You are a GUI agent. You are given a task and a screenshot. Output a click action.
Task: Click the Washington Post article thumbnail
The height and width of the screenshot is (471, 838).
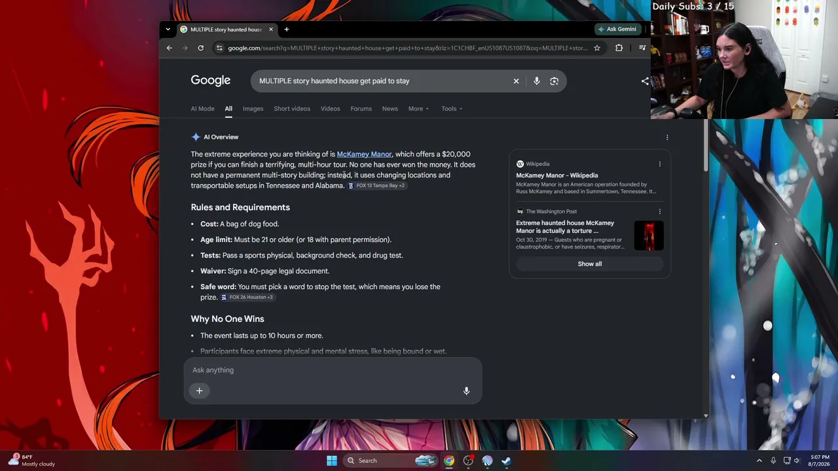[x=649, y=235]
